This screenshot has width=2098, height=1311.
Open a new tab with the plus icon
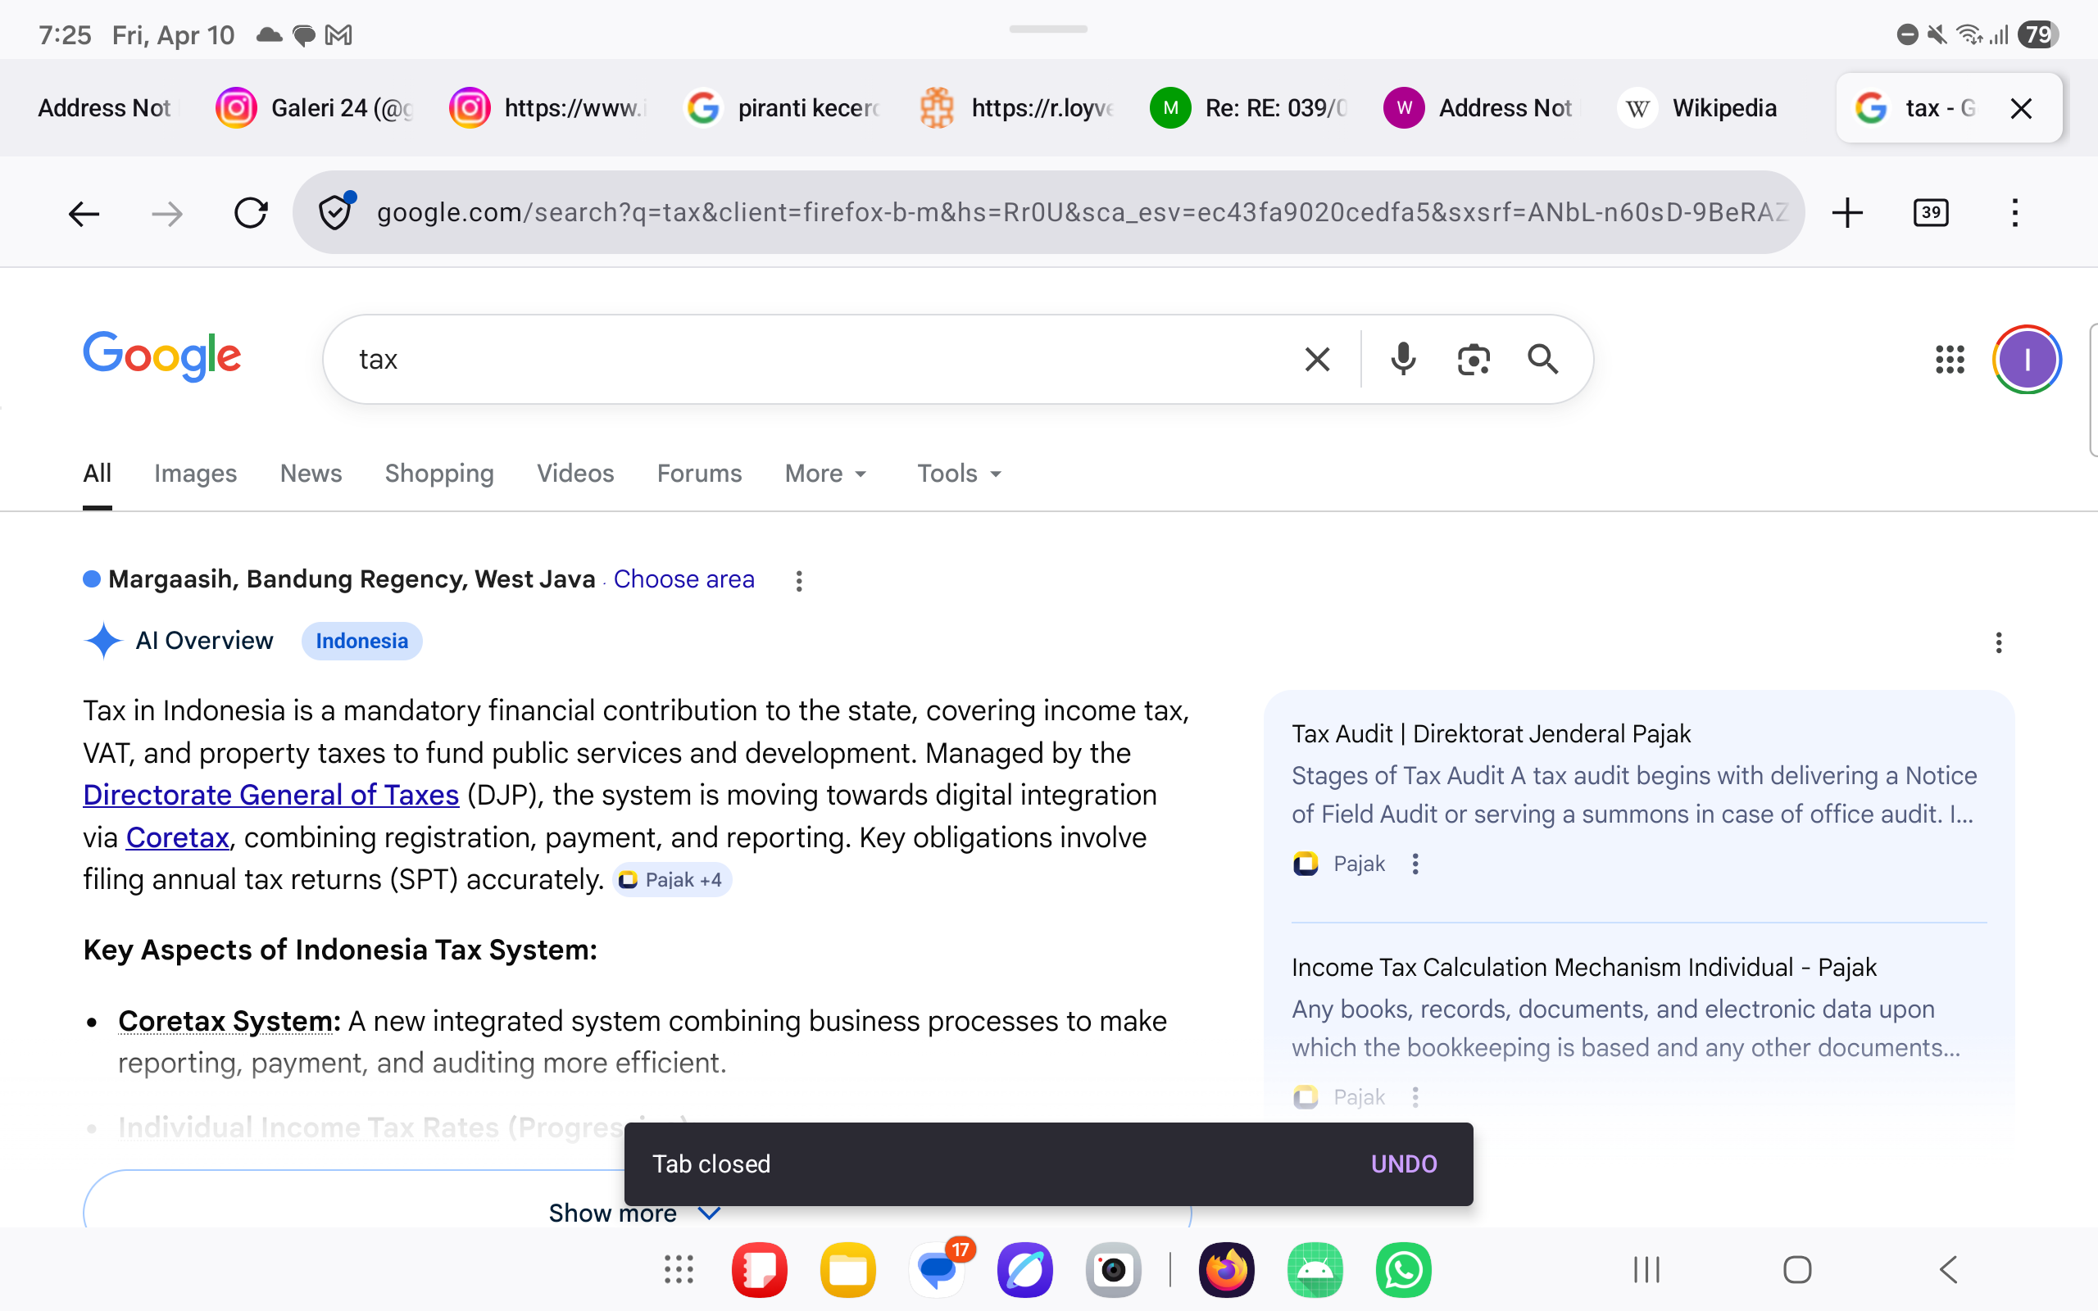pos(1847,212)
